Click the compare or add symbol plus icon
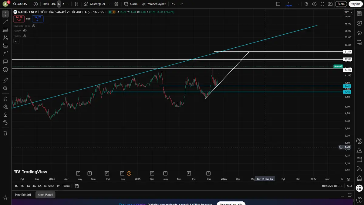The image size is (364, 205). pos(36,4)
